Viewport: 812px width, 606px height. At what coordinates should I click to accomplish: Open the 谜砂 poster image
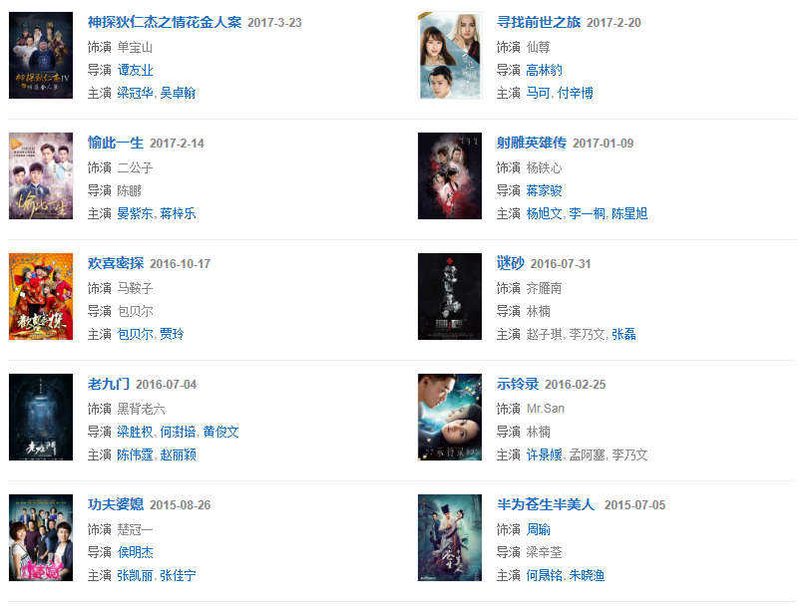[x=450, y=297]
